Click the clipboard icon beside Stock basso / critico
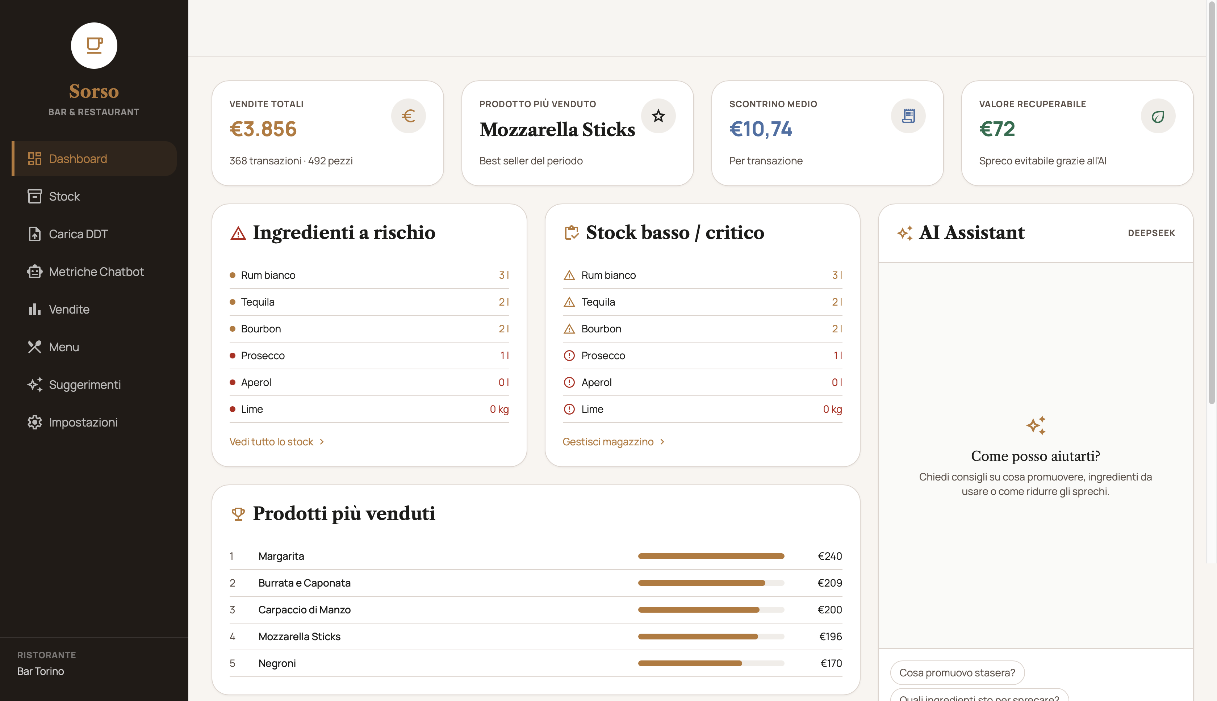The width and height of the screenshot is (1217, 701). coord(571,232)
